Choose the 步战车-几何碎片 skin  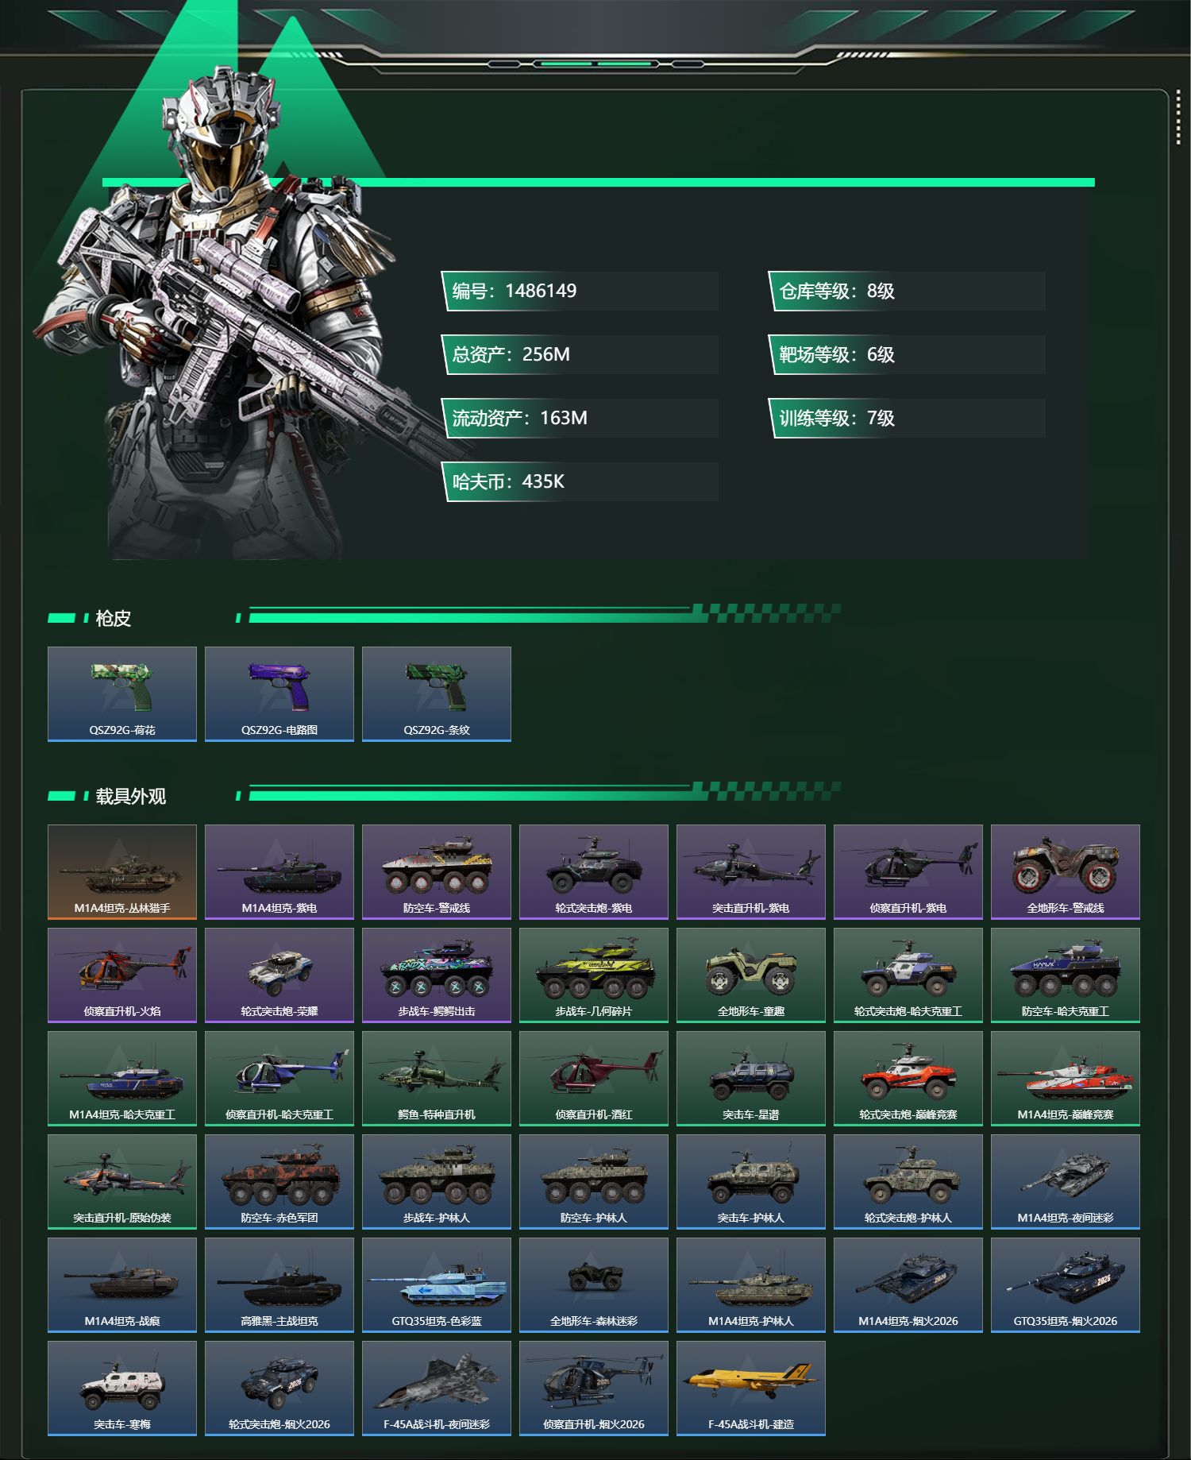[594, 975]
